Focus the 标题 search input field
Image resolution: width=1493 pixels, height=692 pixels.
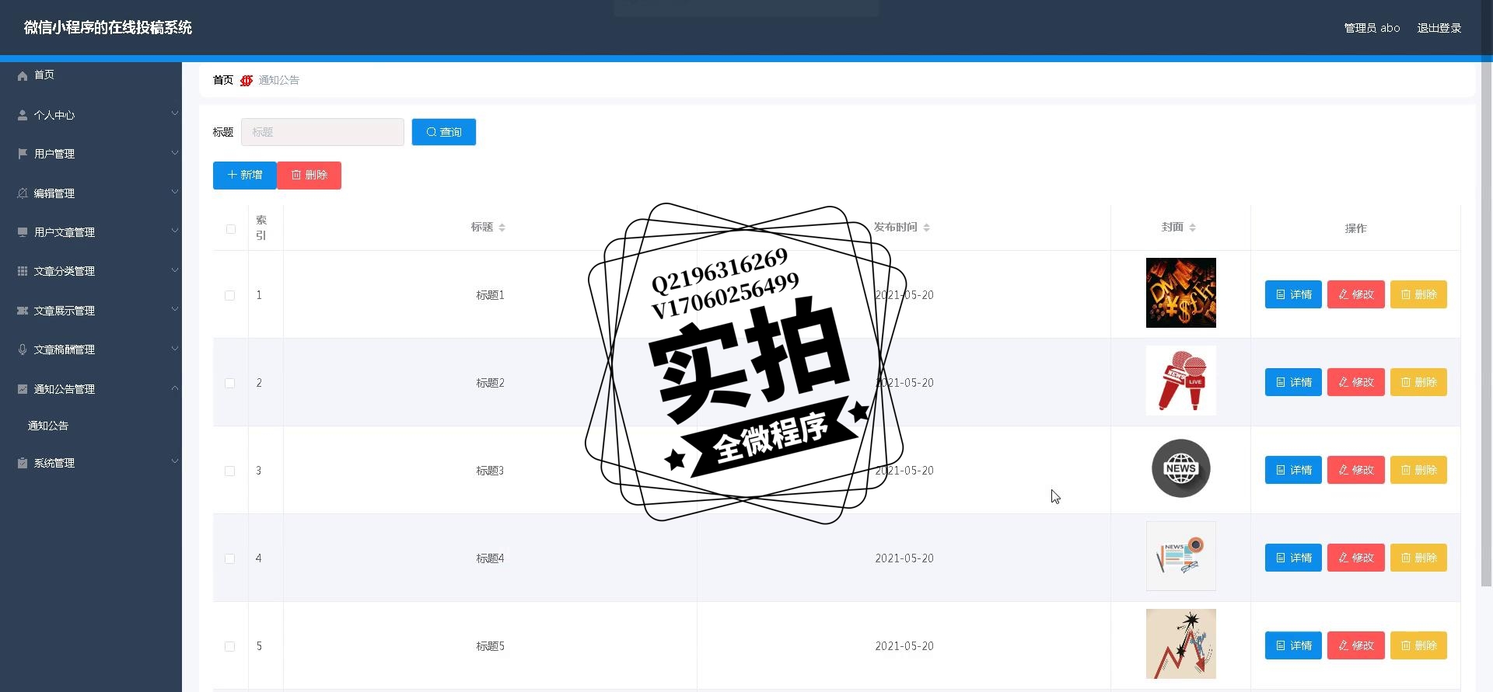tap(323, 132)
